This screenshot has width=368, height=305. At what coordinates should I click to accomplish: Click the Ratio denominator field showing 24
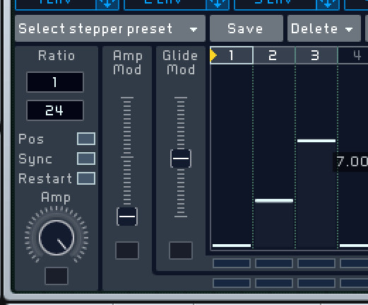(55, 110)
